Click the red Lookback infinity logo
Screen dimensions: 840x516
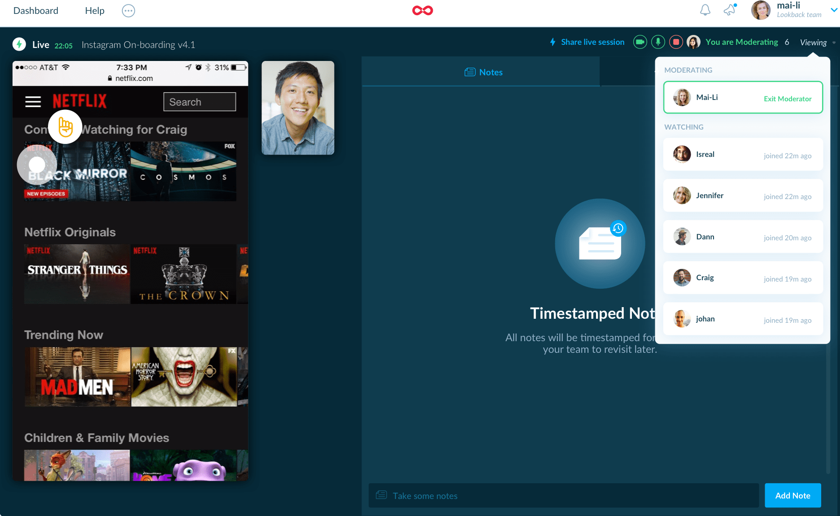pyautogui.click(x=422, y=10)
